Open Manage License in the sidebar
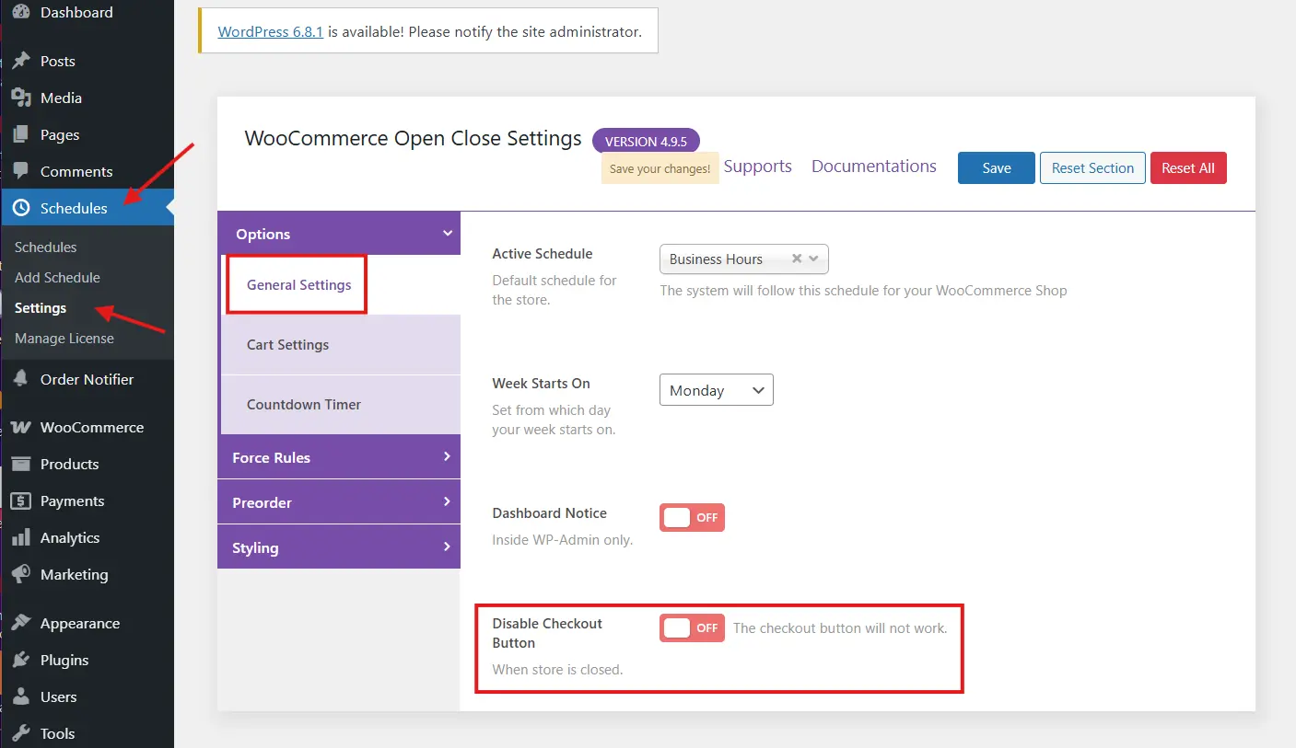 (x=64, y=339)
